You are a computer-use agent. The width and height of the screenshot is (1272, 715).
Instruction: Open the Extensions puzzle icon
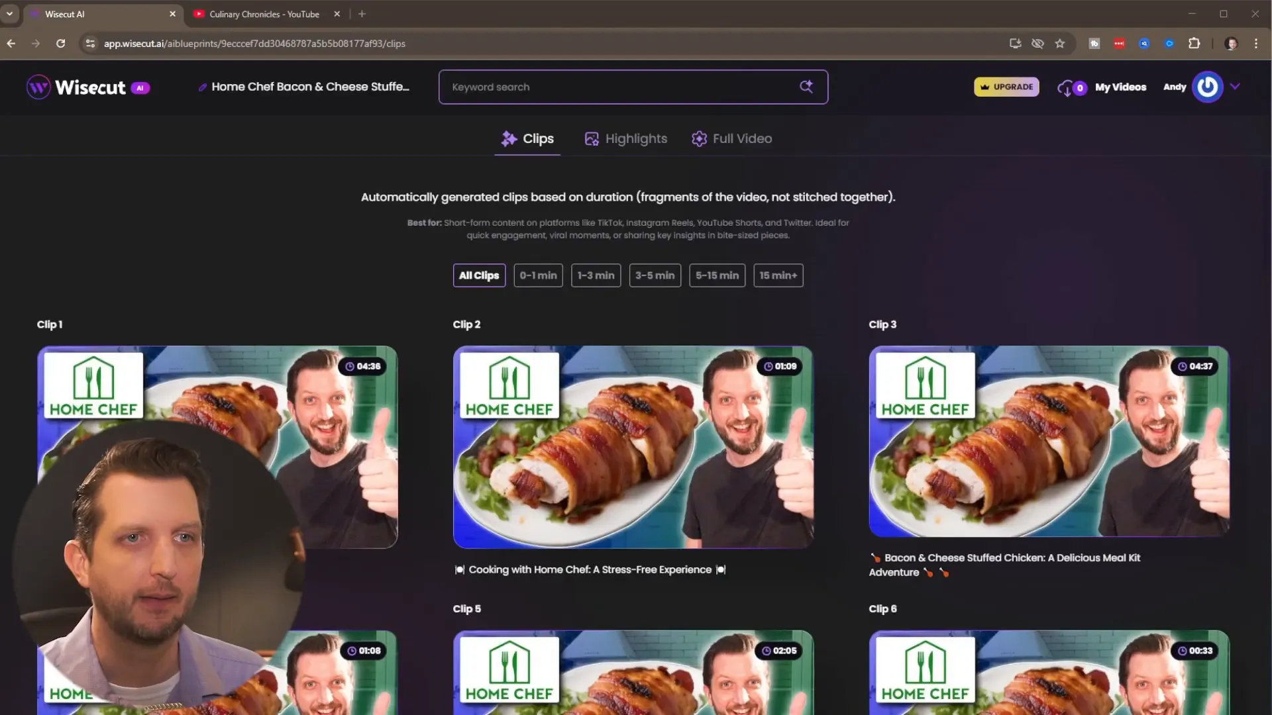[1194, 44]
